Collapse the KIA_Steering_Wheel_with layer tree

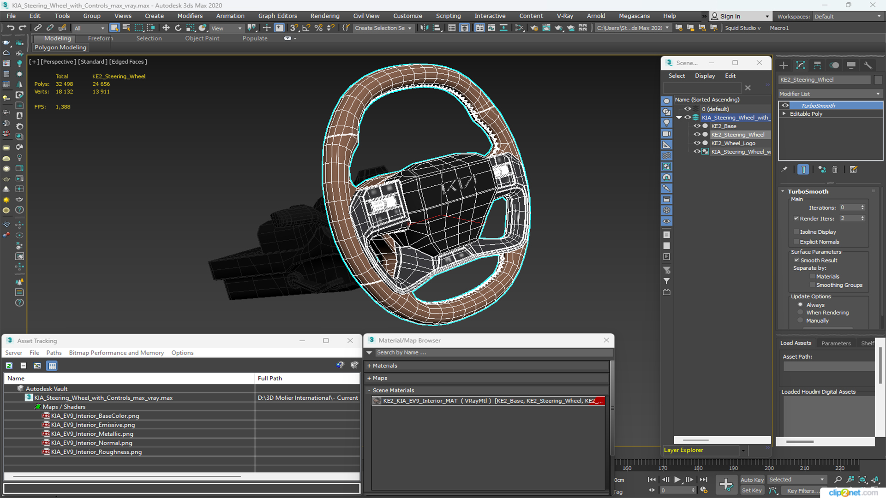click(x=679, y=118)
